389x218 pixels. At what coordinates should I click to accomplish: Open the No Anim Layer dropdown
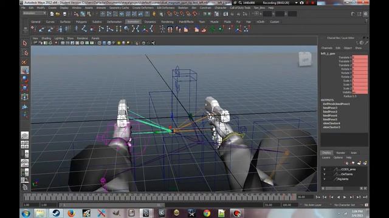[312, 205]
